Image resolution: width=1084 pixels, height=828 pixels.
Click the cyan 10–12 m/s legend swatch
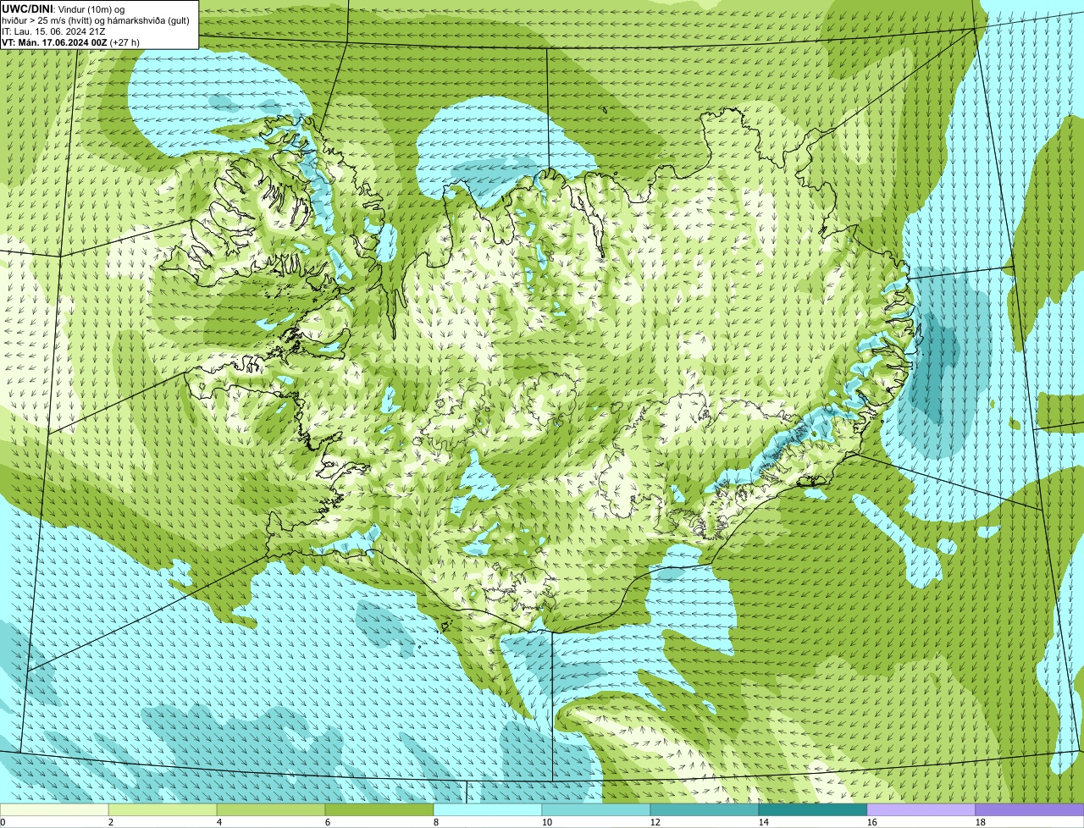[596, 809]
